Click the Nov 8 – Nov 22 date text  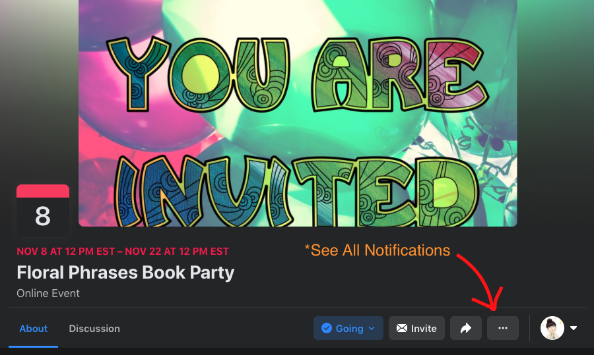(x=123, y=252)
